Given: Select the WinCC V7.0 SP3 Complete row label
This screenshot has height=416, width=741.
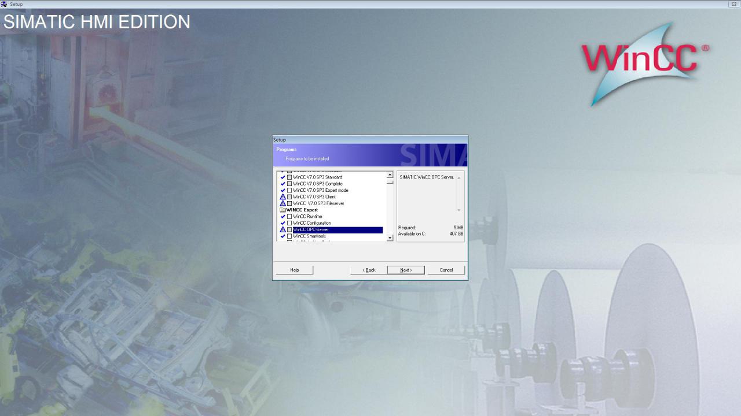Looking at the screenshot, I should point(318,184).
